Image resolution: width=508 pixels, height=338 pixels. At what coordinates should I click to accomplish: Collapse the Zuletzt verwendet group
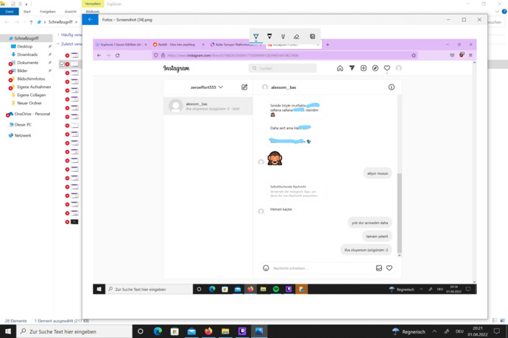coord(58,43)
